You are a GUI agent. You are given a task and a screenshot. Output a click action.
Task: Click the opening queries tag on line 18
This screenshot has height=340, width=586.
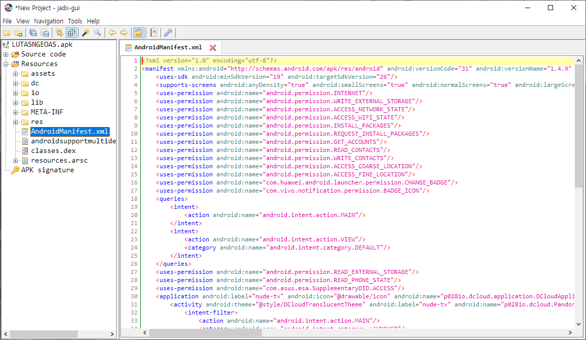click(172, 199)
